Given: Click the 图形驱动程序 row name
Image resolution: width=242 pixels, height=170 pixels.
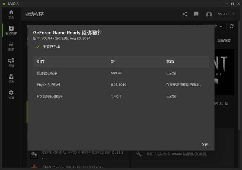Looking at the screenshot, I should (47, 73).
